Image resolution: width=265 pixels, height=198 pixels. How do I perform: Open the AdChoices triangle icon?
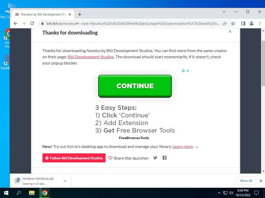[183, 71]
